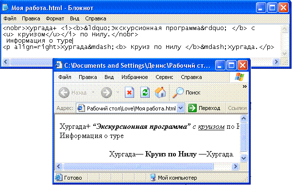Click Notepad vertical scrollbar down arrow
Image resolution: width=292 pixels, height=185 pixels.
284,54
